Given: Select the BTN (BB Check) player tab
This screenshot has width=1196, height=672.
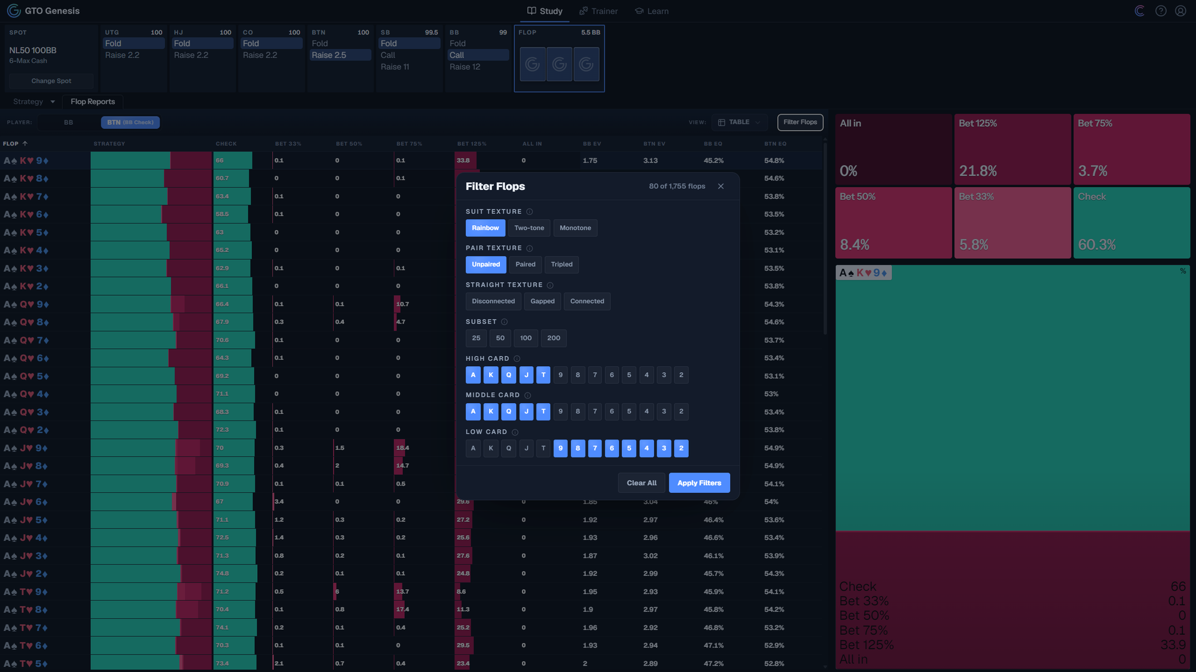Looking at the screenshot, I should (130, 122).
